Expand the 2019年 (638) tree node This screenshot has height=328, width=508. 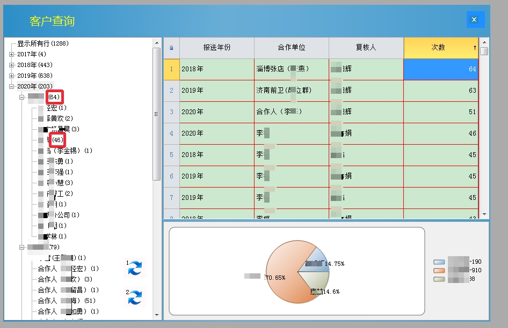[x=12, y=76]
